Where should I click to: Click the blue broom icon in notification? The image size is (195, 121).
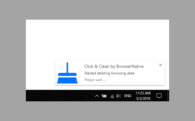click(67, 73)
